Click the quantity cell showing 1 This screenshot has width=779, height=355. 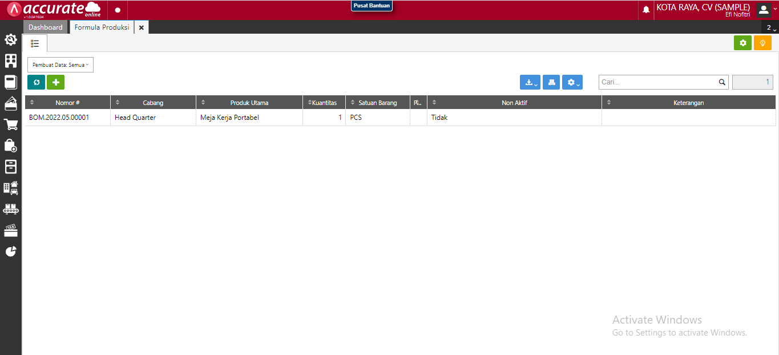click(324, 118)
